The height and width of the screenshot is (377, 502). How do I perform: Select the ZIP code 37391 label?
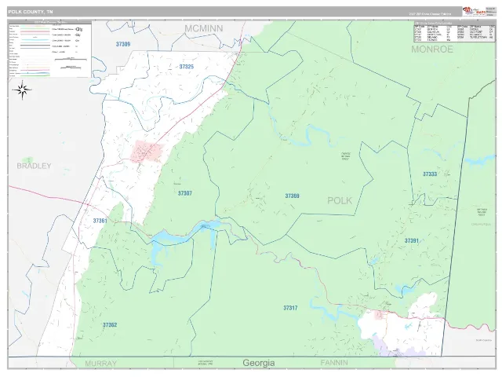[411, 241]
